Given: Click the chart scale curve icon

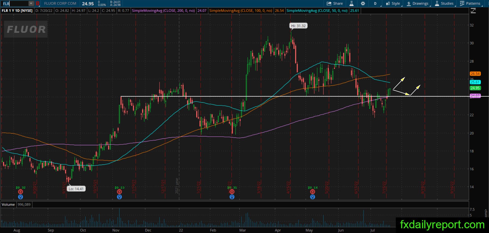Looking at the screenshot, I should 473,11.
